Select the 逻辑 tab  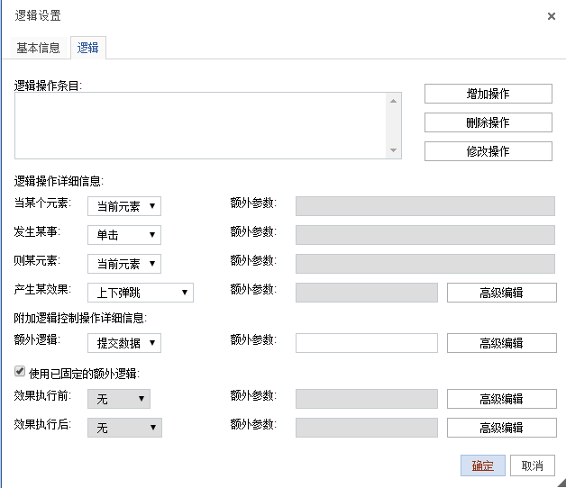(88, 48)
